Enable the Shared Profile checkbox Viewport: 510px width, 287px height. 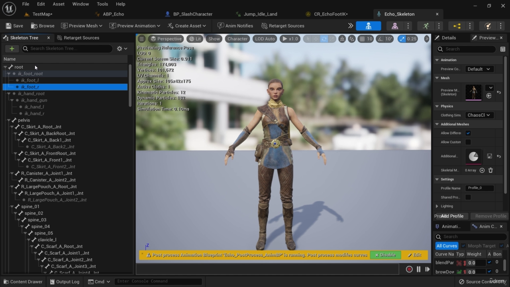click(x=468, y=197)
